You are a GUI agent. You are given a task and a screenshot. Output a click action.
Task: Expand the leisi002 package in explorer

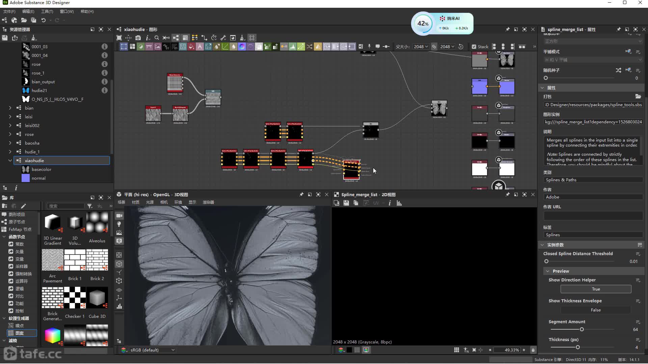[10, 125]
